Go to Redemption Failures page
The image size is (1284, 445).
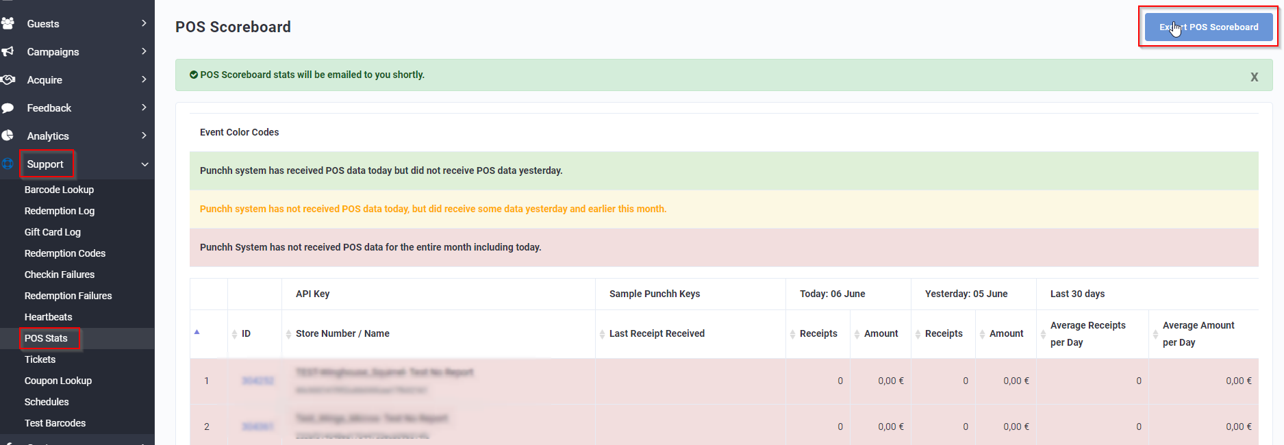click(68, 296)
